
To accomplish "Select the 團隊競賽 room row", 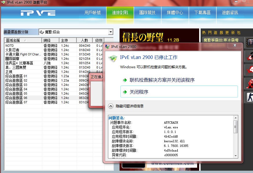I will coord(54,59).
